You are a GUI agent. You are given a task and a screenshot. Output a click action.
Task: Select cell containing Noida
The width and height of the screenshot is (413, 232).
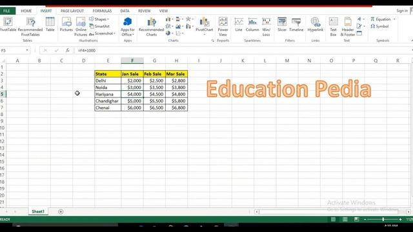coord(108,88)
